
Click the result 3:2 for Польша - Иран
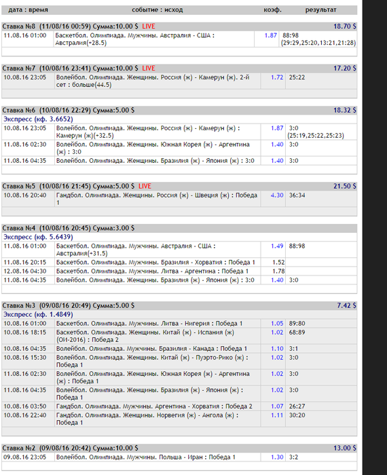[x=293, y=457]
